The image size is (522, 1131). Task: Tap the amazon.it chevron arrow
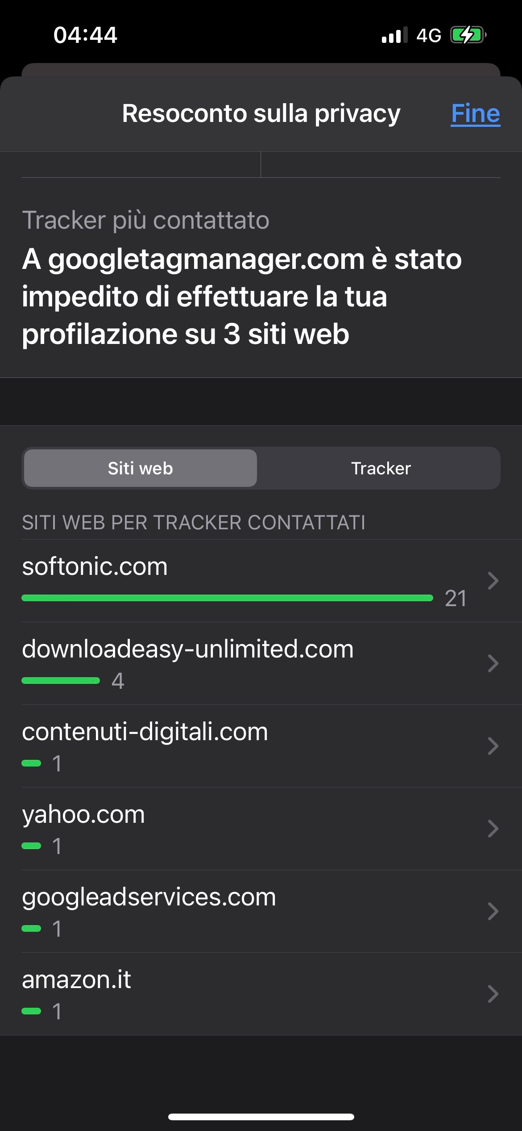[x=493, y=994]
